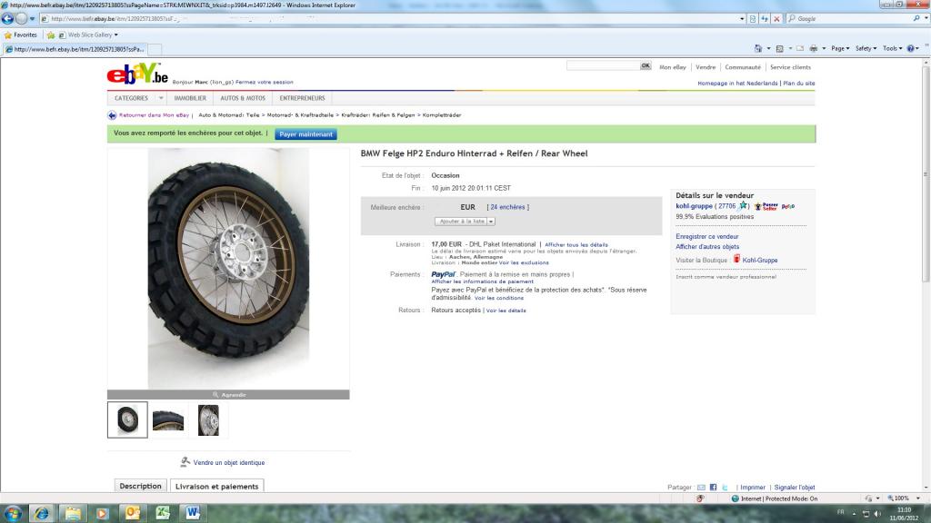Click the volume speaker icon in tray
Screen dimensions: 931x523
877,514
